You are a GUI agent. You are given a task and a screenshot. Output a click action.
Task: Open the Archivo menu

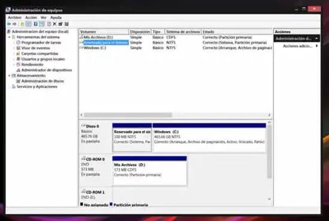(15, 17)
